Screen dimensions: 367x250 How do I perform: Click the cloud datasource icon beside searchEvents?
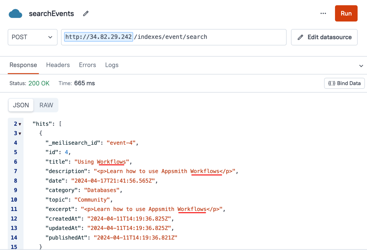tap(15, 13)
